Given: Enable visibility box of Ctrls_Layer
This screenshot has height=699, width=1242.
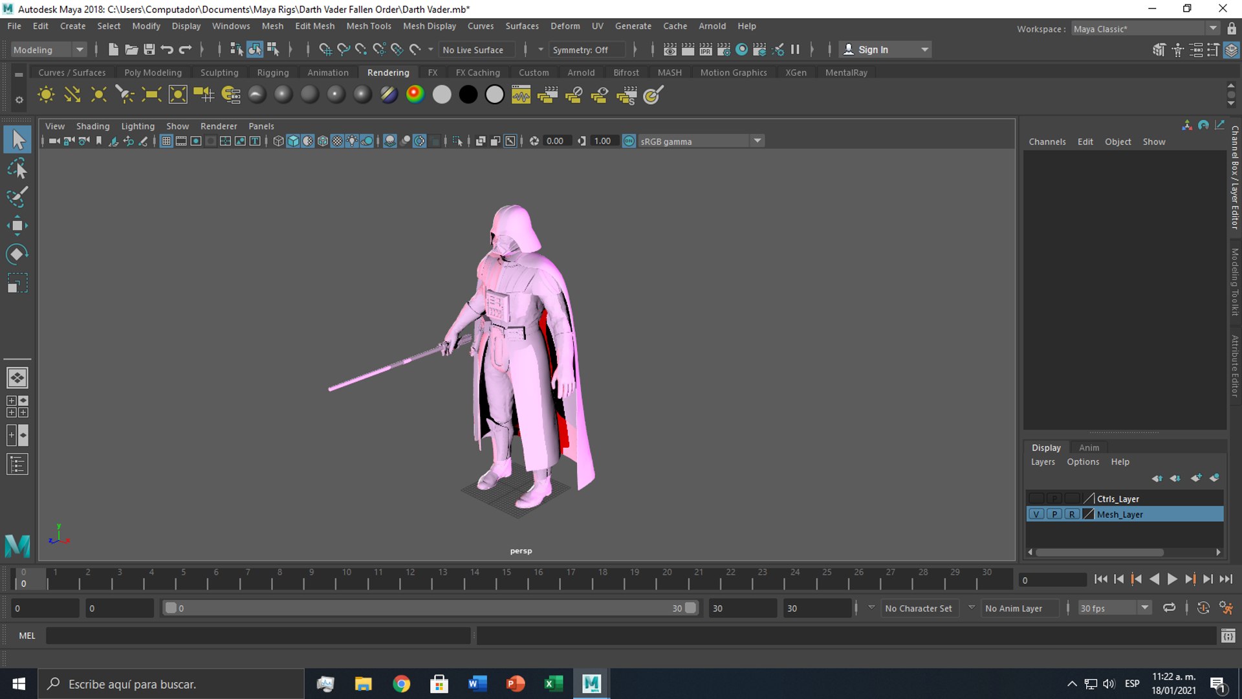Looking at the screenshot, I should 1036,499.
